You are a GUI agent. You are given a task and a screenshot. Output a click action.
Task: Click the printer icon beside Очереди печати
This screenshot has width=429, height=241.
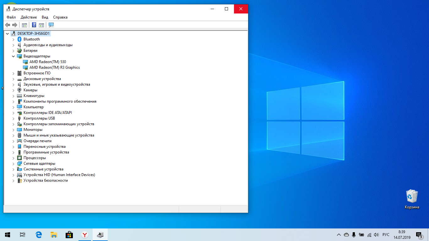(x=19, y=141)
